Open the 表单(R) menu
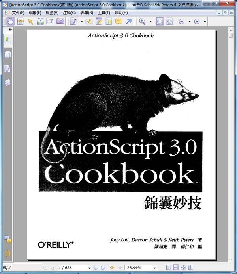This screenshot has width=237, height=274. (x=87, y=13)
